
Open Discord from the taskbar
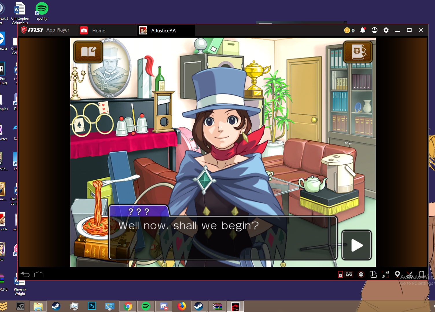[164, 306]
